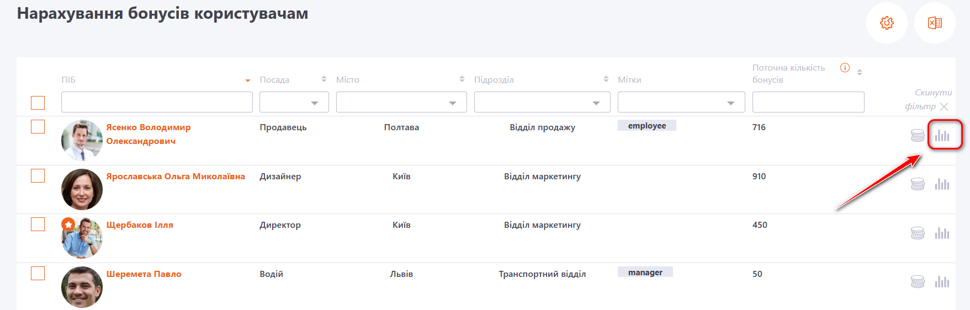
Task: Sort by ПІБ column header arrow
Action: click(248, 81)
